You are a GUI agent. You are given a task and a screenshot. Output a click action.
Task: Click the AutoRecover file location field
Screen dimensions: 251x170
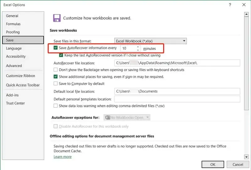[177, 63]
